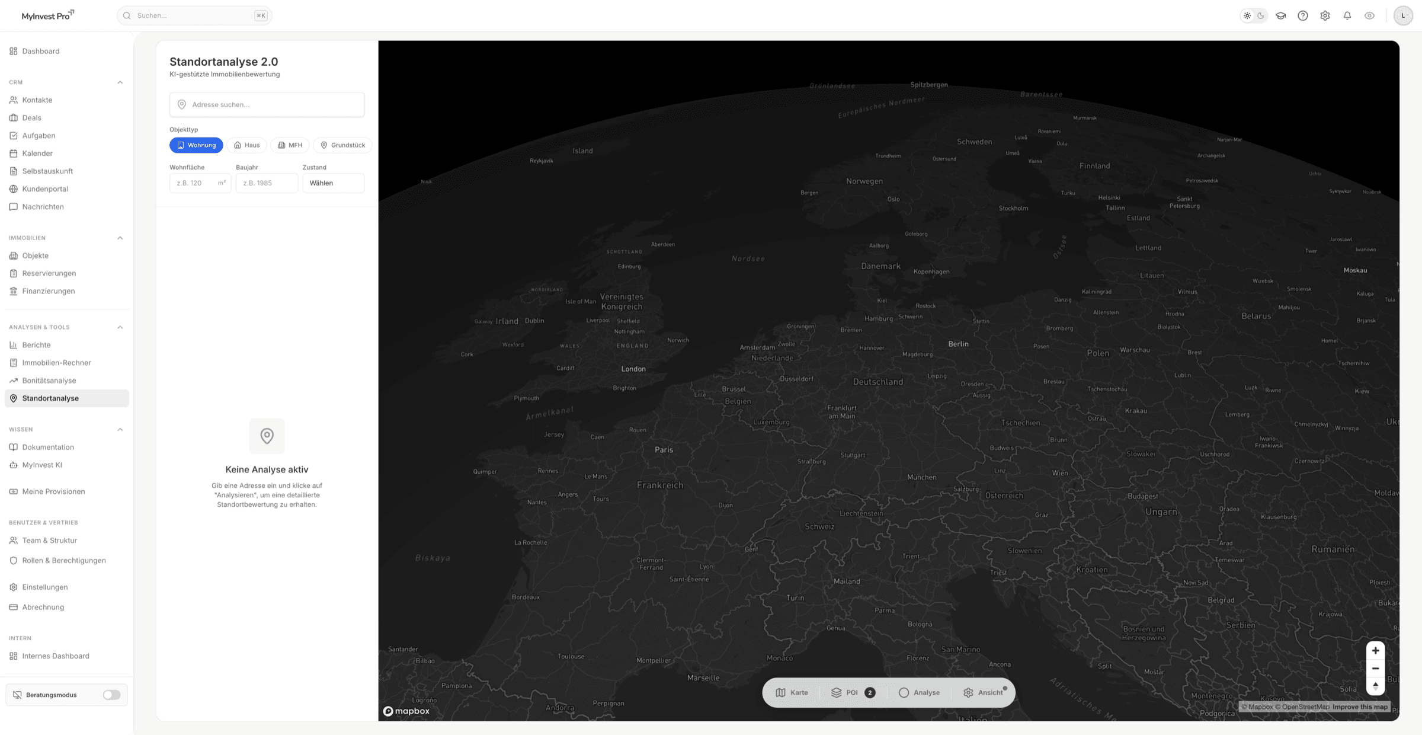Click the Adresse suchen input field
1422x735 pixels.
[x=267, y=104]
